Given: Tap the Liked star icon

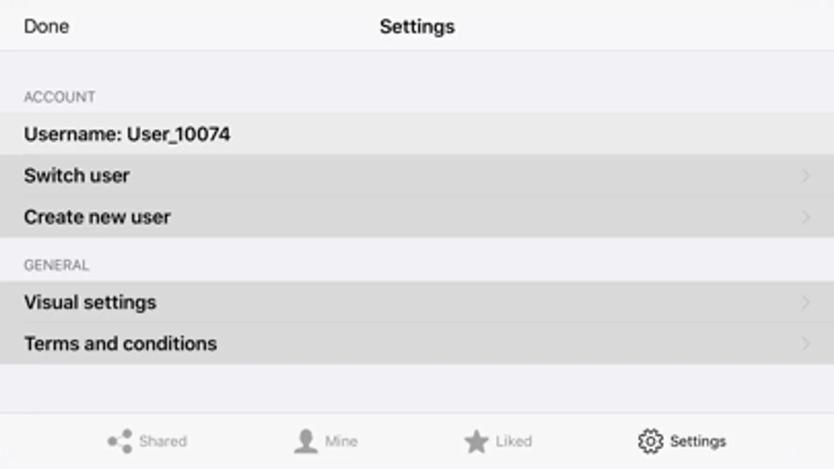Looking at the screenshot, I should [476, 441].
